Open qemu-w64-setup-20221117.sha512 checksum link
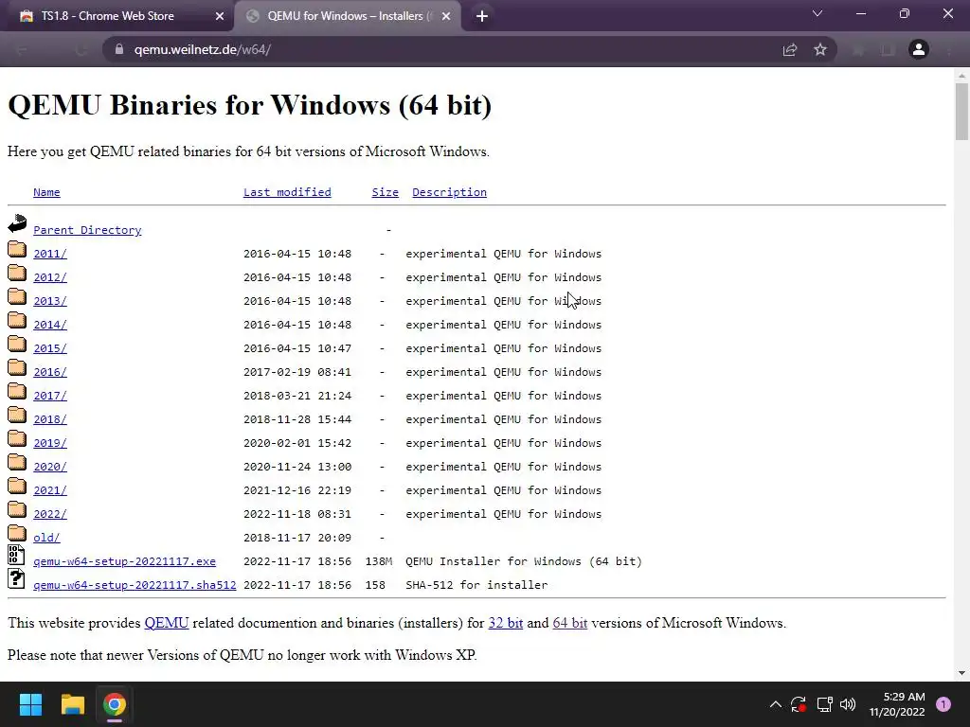Viewport: 970px width, 727px height. tap(135, 585)
